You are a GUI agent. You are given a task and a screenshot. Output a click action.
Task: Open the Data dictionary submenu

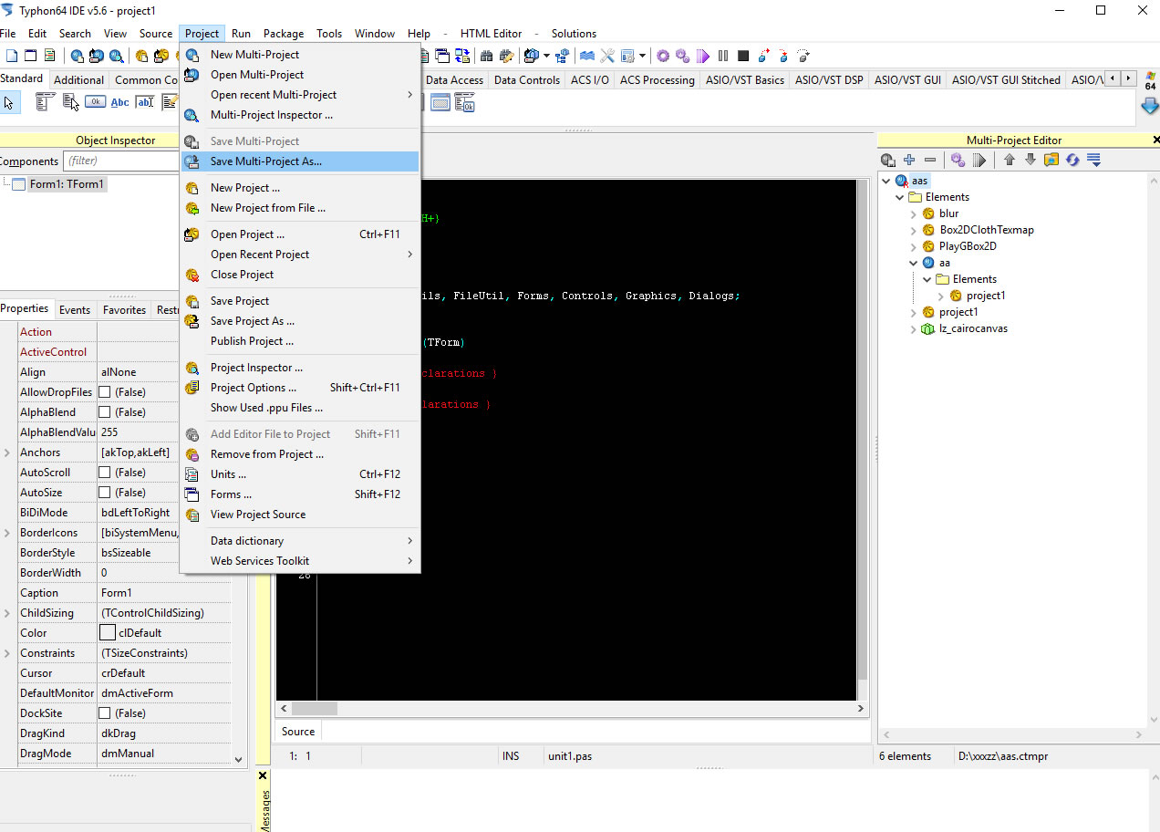coord(300,541)
